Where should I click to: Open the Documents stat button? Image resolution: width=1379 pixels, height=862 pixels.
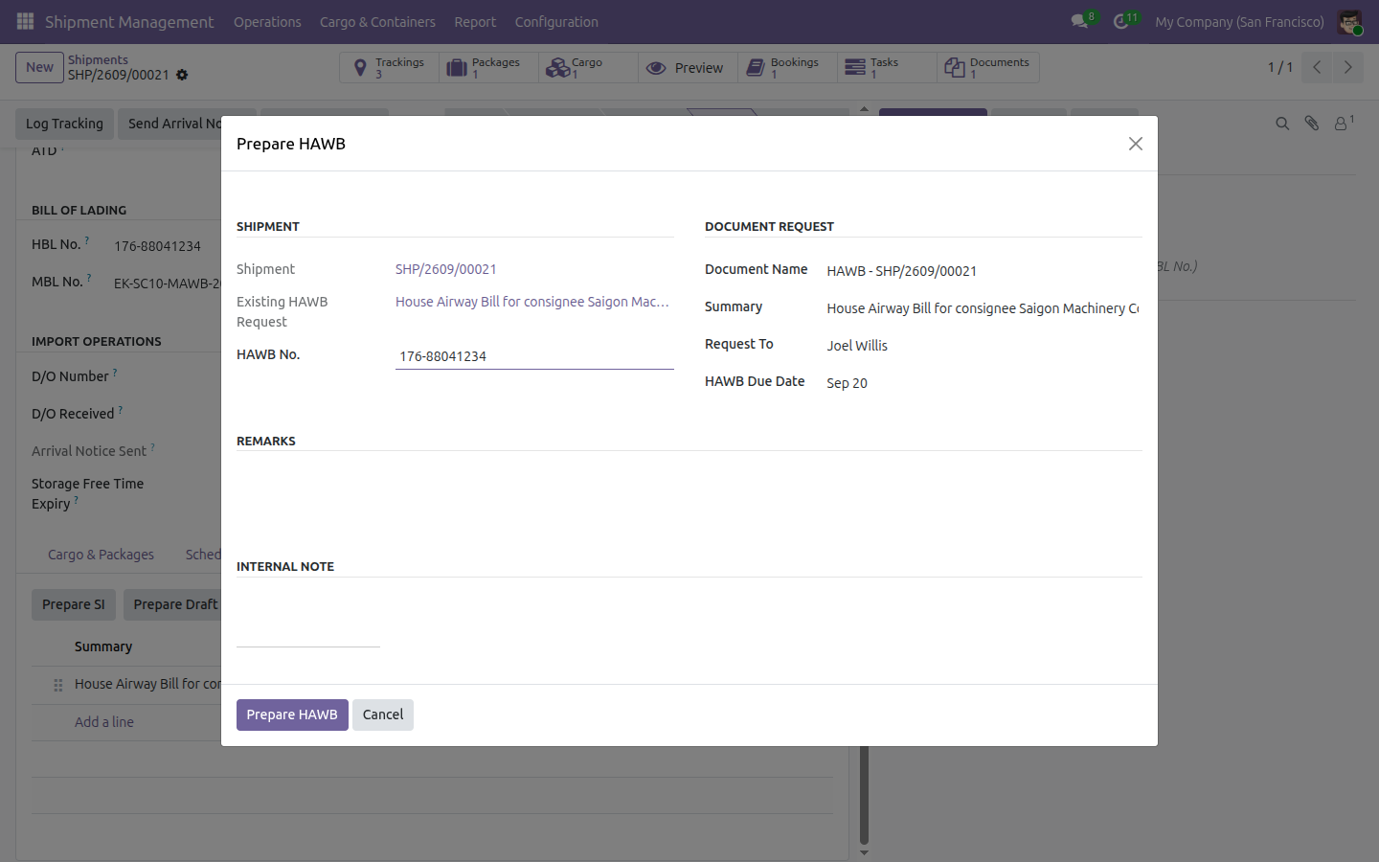click(987, 68)
